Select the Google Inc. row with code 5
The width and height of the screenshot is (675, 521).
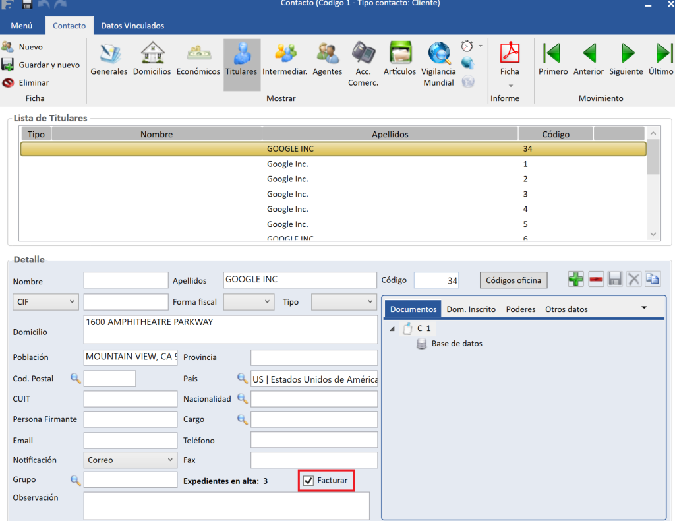[x=333, y=224]
